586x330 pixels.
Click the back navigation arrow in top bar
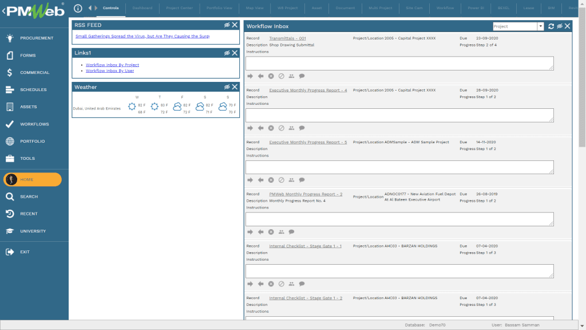(90, 8)
